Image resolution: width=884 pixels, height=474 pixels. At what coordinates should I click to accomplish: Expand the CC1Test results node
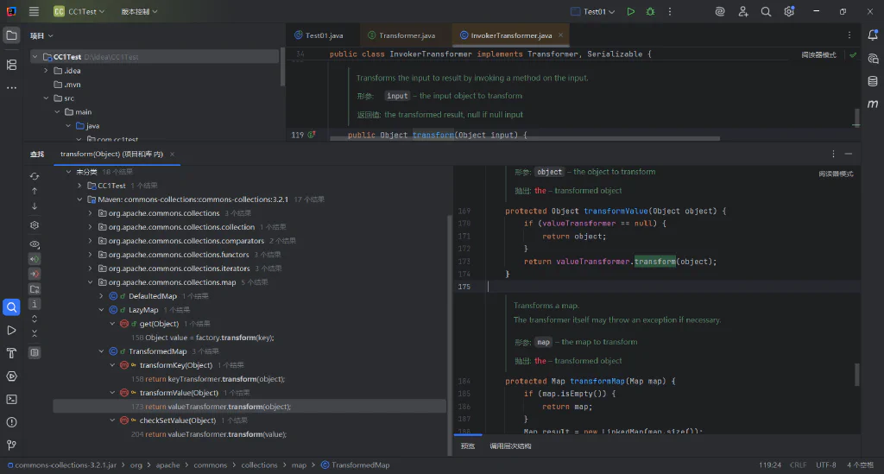(79, 186)
